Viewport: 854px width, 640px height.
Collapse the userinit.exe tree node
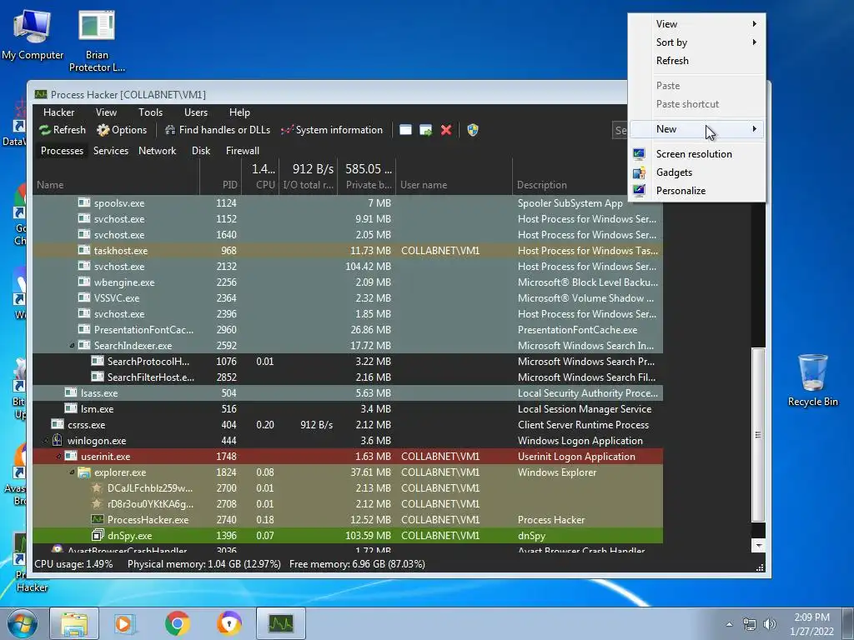(58, 457)
